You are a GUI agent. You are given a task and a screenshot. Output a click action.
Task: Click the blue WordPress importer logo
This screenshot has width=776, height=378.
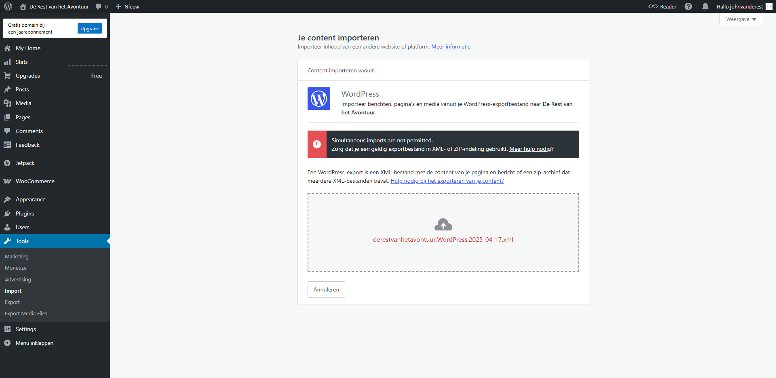point(318,99)
